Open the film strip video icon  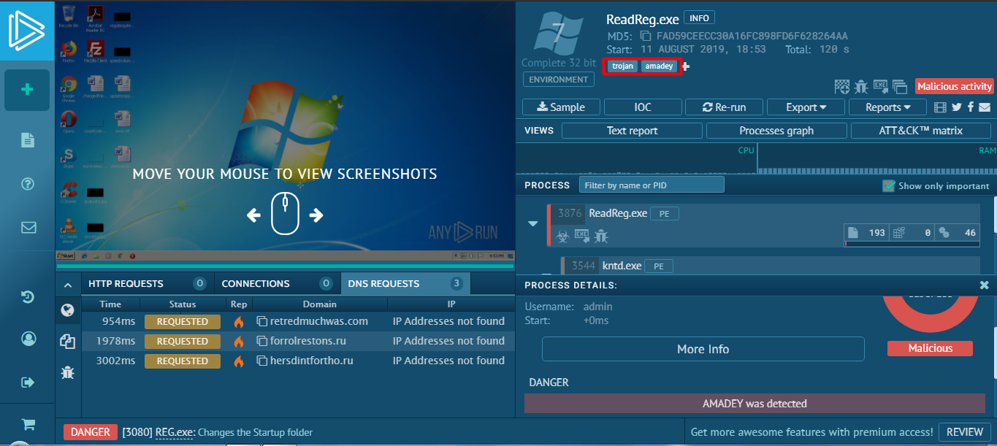click(x=940, y=107)
